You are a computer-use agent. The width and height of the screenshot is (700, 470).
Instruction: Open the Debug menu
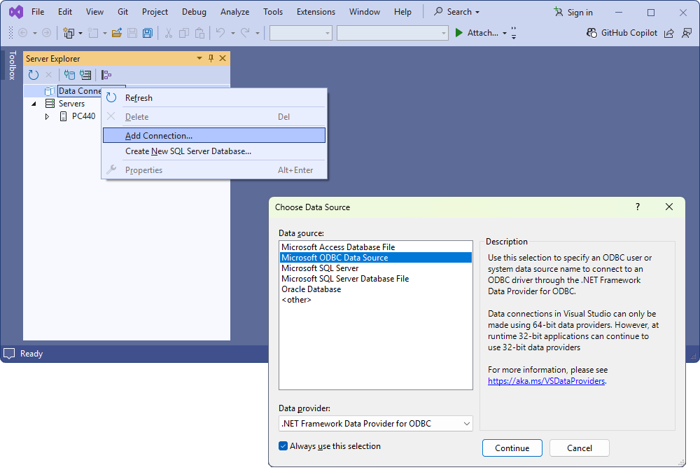pyautogui.click(x=193, y=11)
